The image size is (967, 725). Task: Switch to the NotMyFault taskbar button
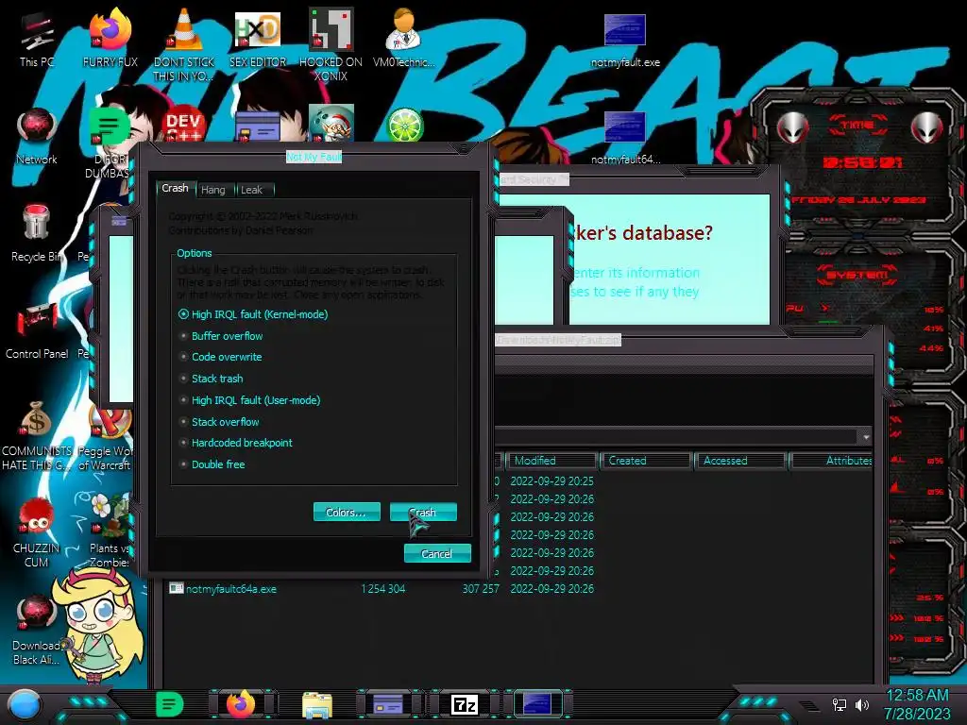click(536, 704)
